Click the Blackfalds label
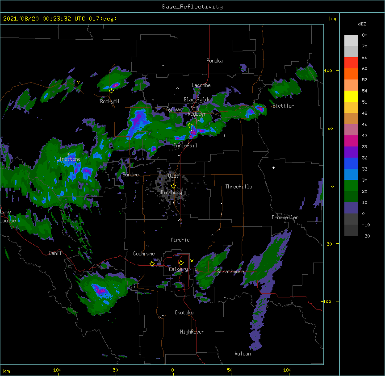Viewport: 385px width, 376px height. coord(197,100)
